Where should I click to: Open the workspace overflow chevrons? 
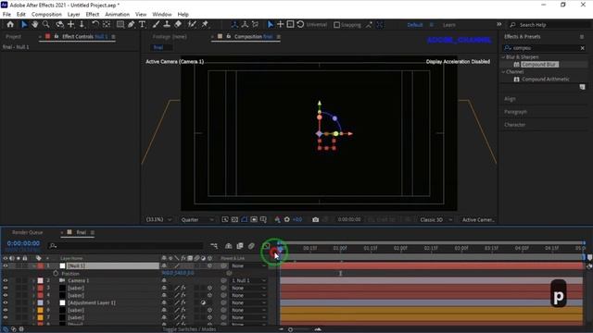[x=499, y=24]
